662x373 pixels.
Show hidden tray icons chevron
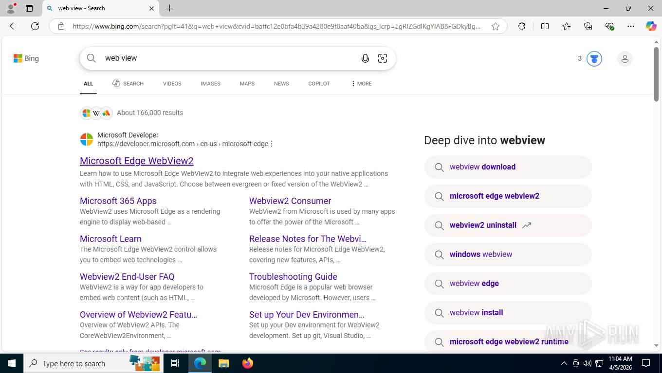click(564, 363)
